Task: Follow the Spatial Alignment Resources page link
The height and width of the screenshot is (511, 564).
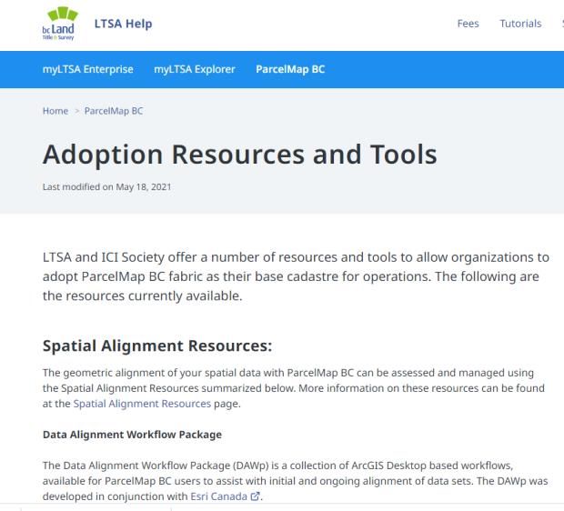Action: 142,404
